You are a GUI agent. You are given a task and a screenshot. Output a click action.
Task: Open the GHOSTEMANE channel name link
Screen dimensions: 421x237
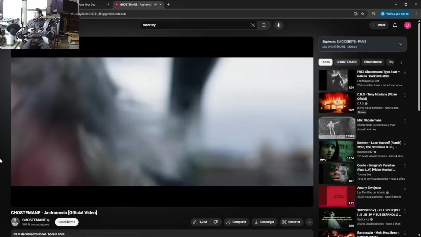tap(34, 220)
